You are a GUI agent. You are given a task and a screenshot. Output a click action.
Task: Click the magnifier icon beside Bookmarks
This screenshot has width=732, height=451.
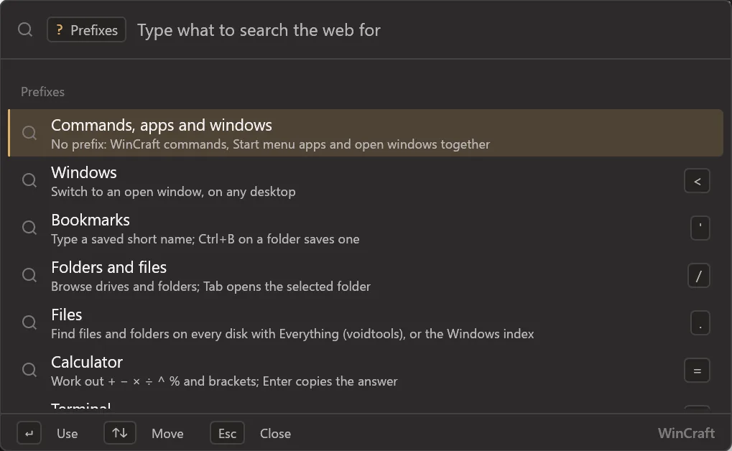pos(29,228)
